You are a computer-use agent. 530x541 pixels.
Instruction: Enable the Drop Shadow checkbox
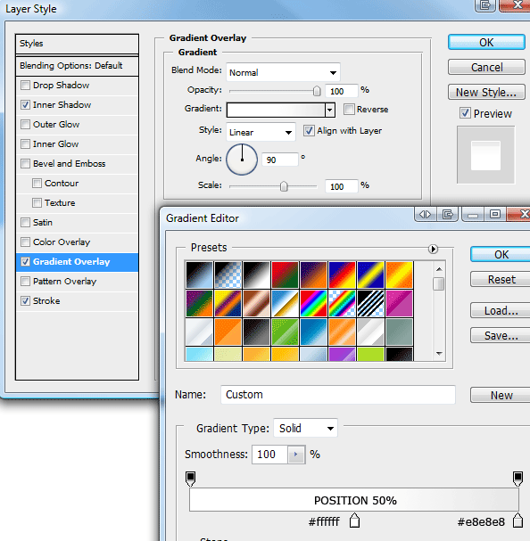(x=26, y=86)
